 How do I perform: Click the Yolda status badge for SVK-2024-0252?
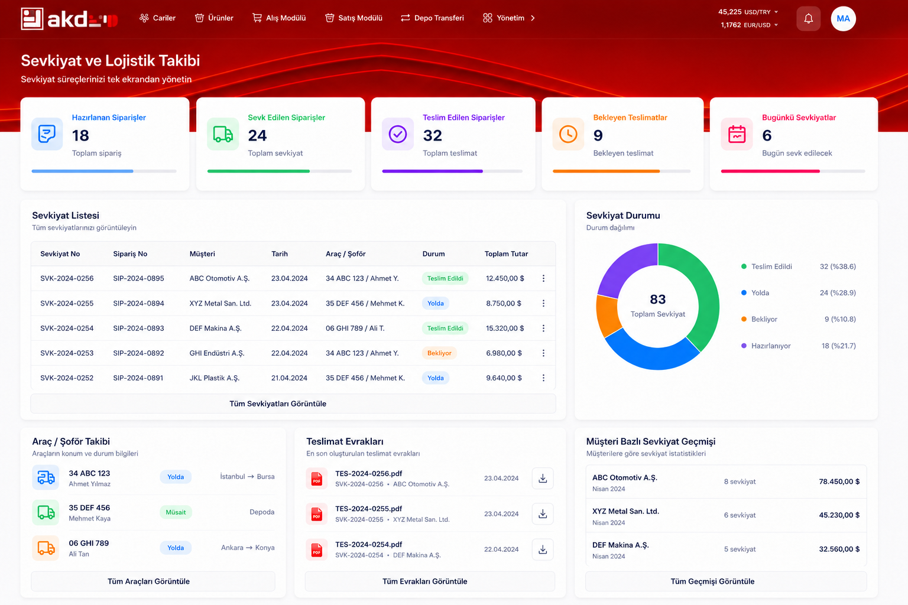coord(436,378)
